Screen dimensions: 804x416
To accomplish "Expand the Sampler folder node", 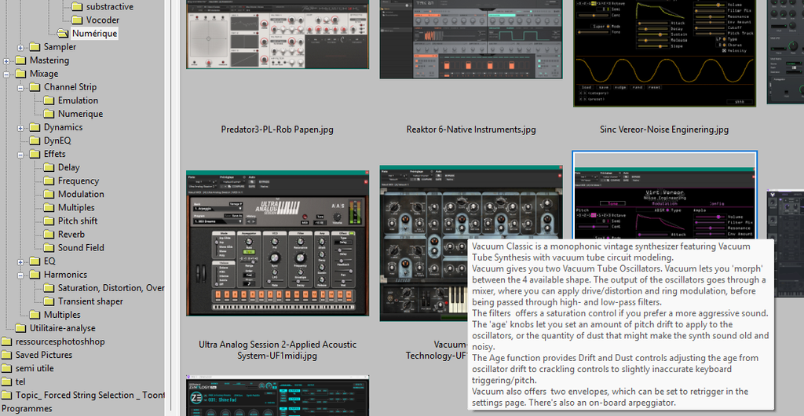I will click(x=21, y=47).
